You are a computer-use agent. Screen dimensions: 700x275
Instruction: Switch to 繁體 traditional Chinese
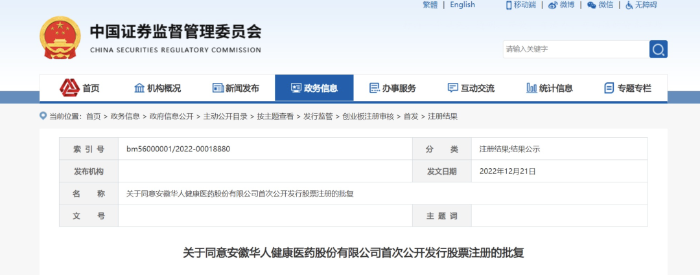click(430, 5)
